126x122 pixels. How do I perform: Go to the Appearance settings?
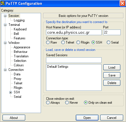(22, 47)
